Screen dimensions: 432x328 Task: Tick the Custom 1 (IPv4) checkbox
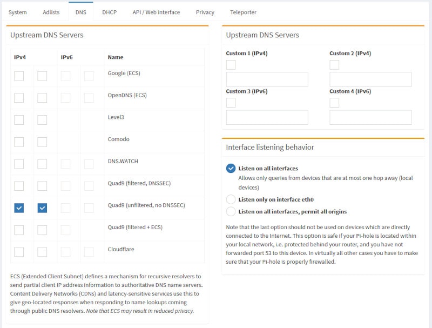pyautogui.click(x=231, y=65)
